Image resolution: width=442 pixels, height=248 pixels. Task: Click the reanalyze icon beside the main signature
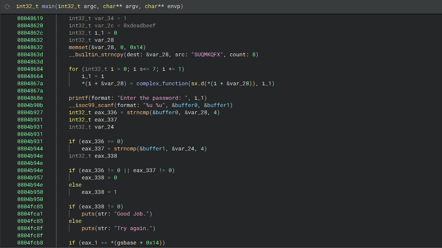coord(7,6)
